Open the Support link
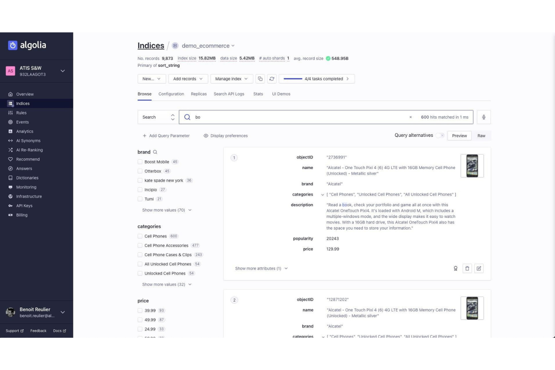This screenshot has width=555, height=370. (x=15, y=331)
